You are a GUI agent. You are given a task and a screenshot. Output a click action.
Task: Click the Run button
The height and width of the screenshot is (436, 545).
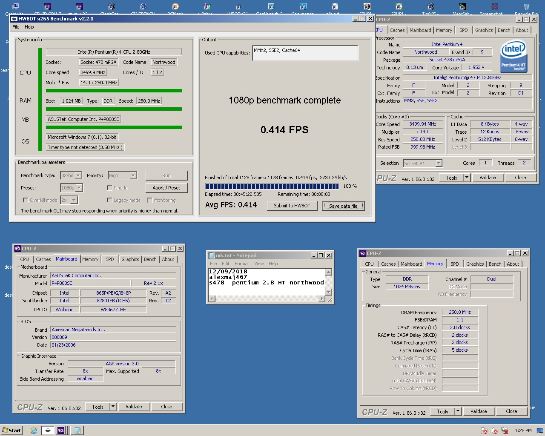(x=166, y=175)
